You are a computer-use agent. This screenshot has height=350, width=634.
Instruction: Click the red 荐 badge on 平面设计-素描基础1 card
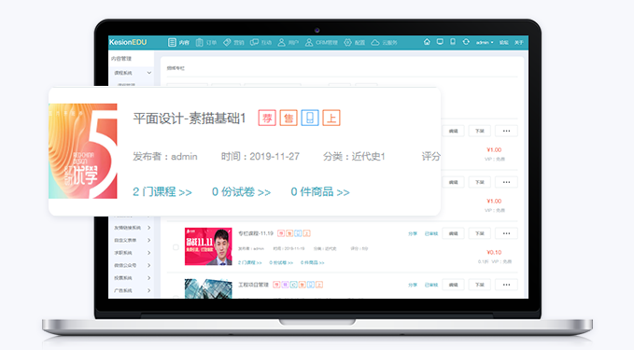(267, 118)
